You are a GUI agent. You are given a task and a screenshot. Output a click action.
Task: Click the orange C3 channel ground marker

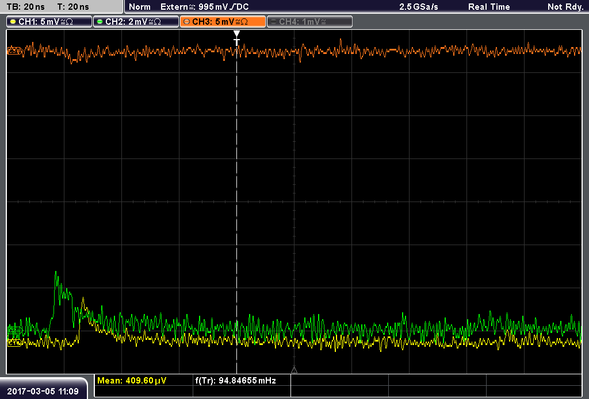click(x=15, y=51)
